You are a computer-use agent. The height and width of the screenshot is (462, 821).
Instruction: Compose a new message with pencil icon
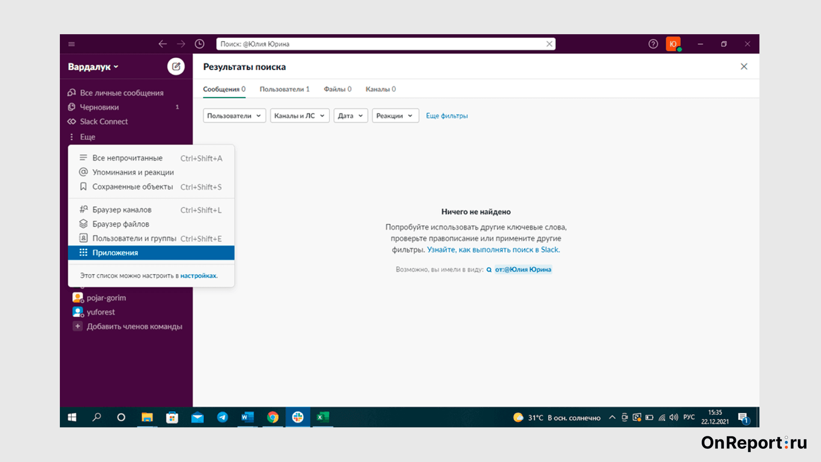coord(176,66)
